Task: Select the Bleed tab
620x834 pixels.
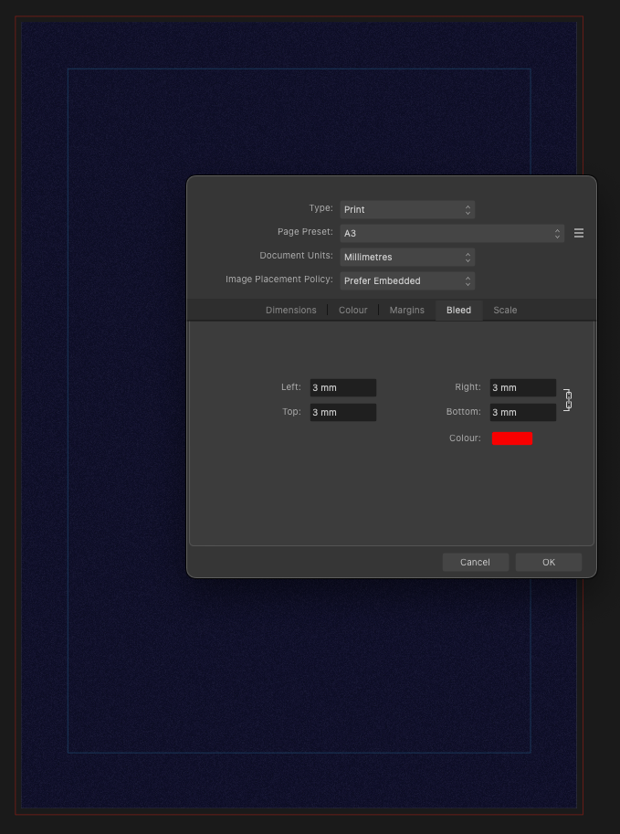Action: (x=458, y=310)
